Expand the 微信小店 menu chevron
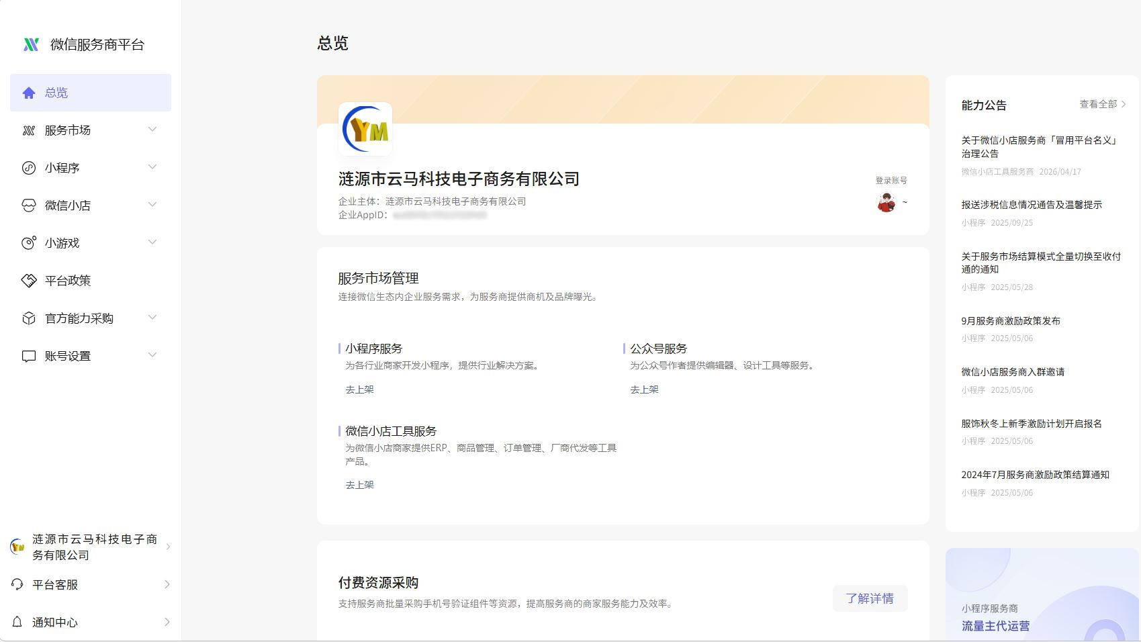The image size is (1141, 642). [152, 205]
